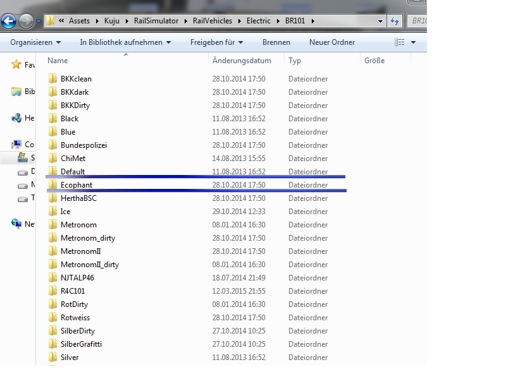
Task: Click the Ecophant folder icon
Action: pyautogui.click(x=52, y=184)
